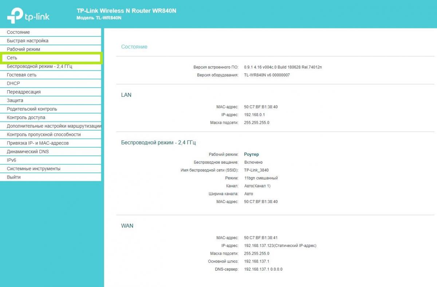Click the Роутер working mode value
The image size is (437, 287).
click(x=251, y=155)
